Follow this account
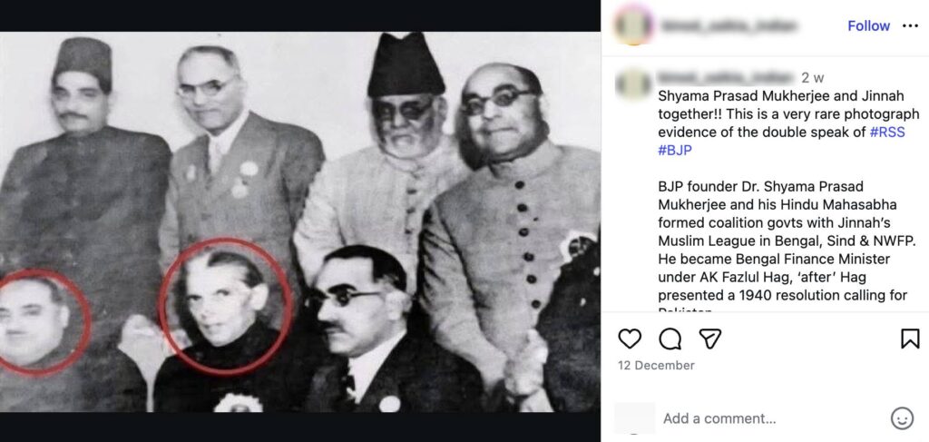 pyautogui.click(x=868, y=26)
